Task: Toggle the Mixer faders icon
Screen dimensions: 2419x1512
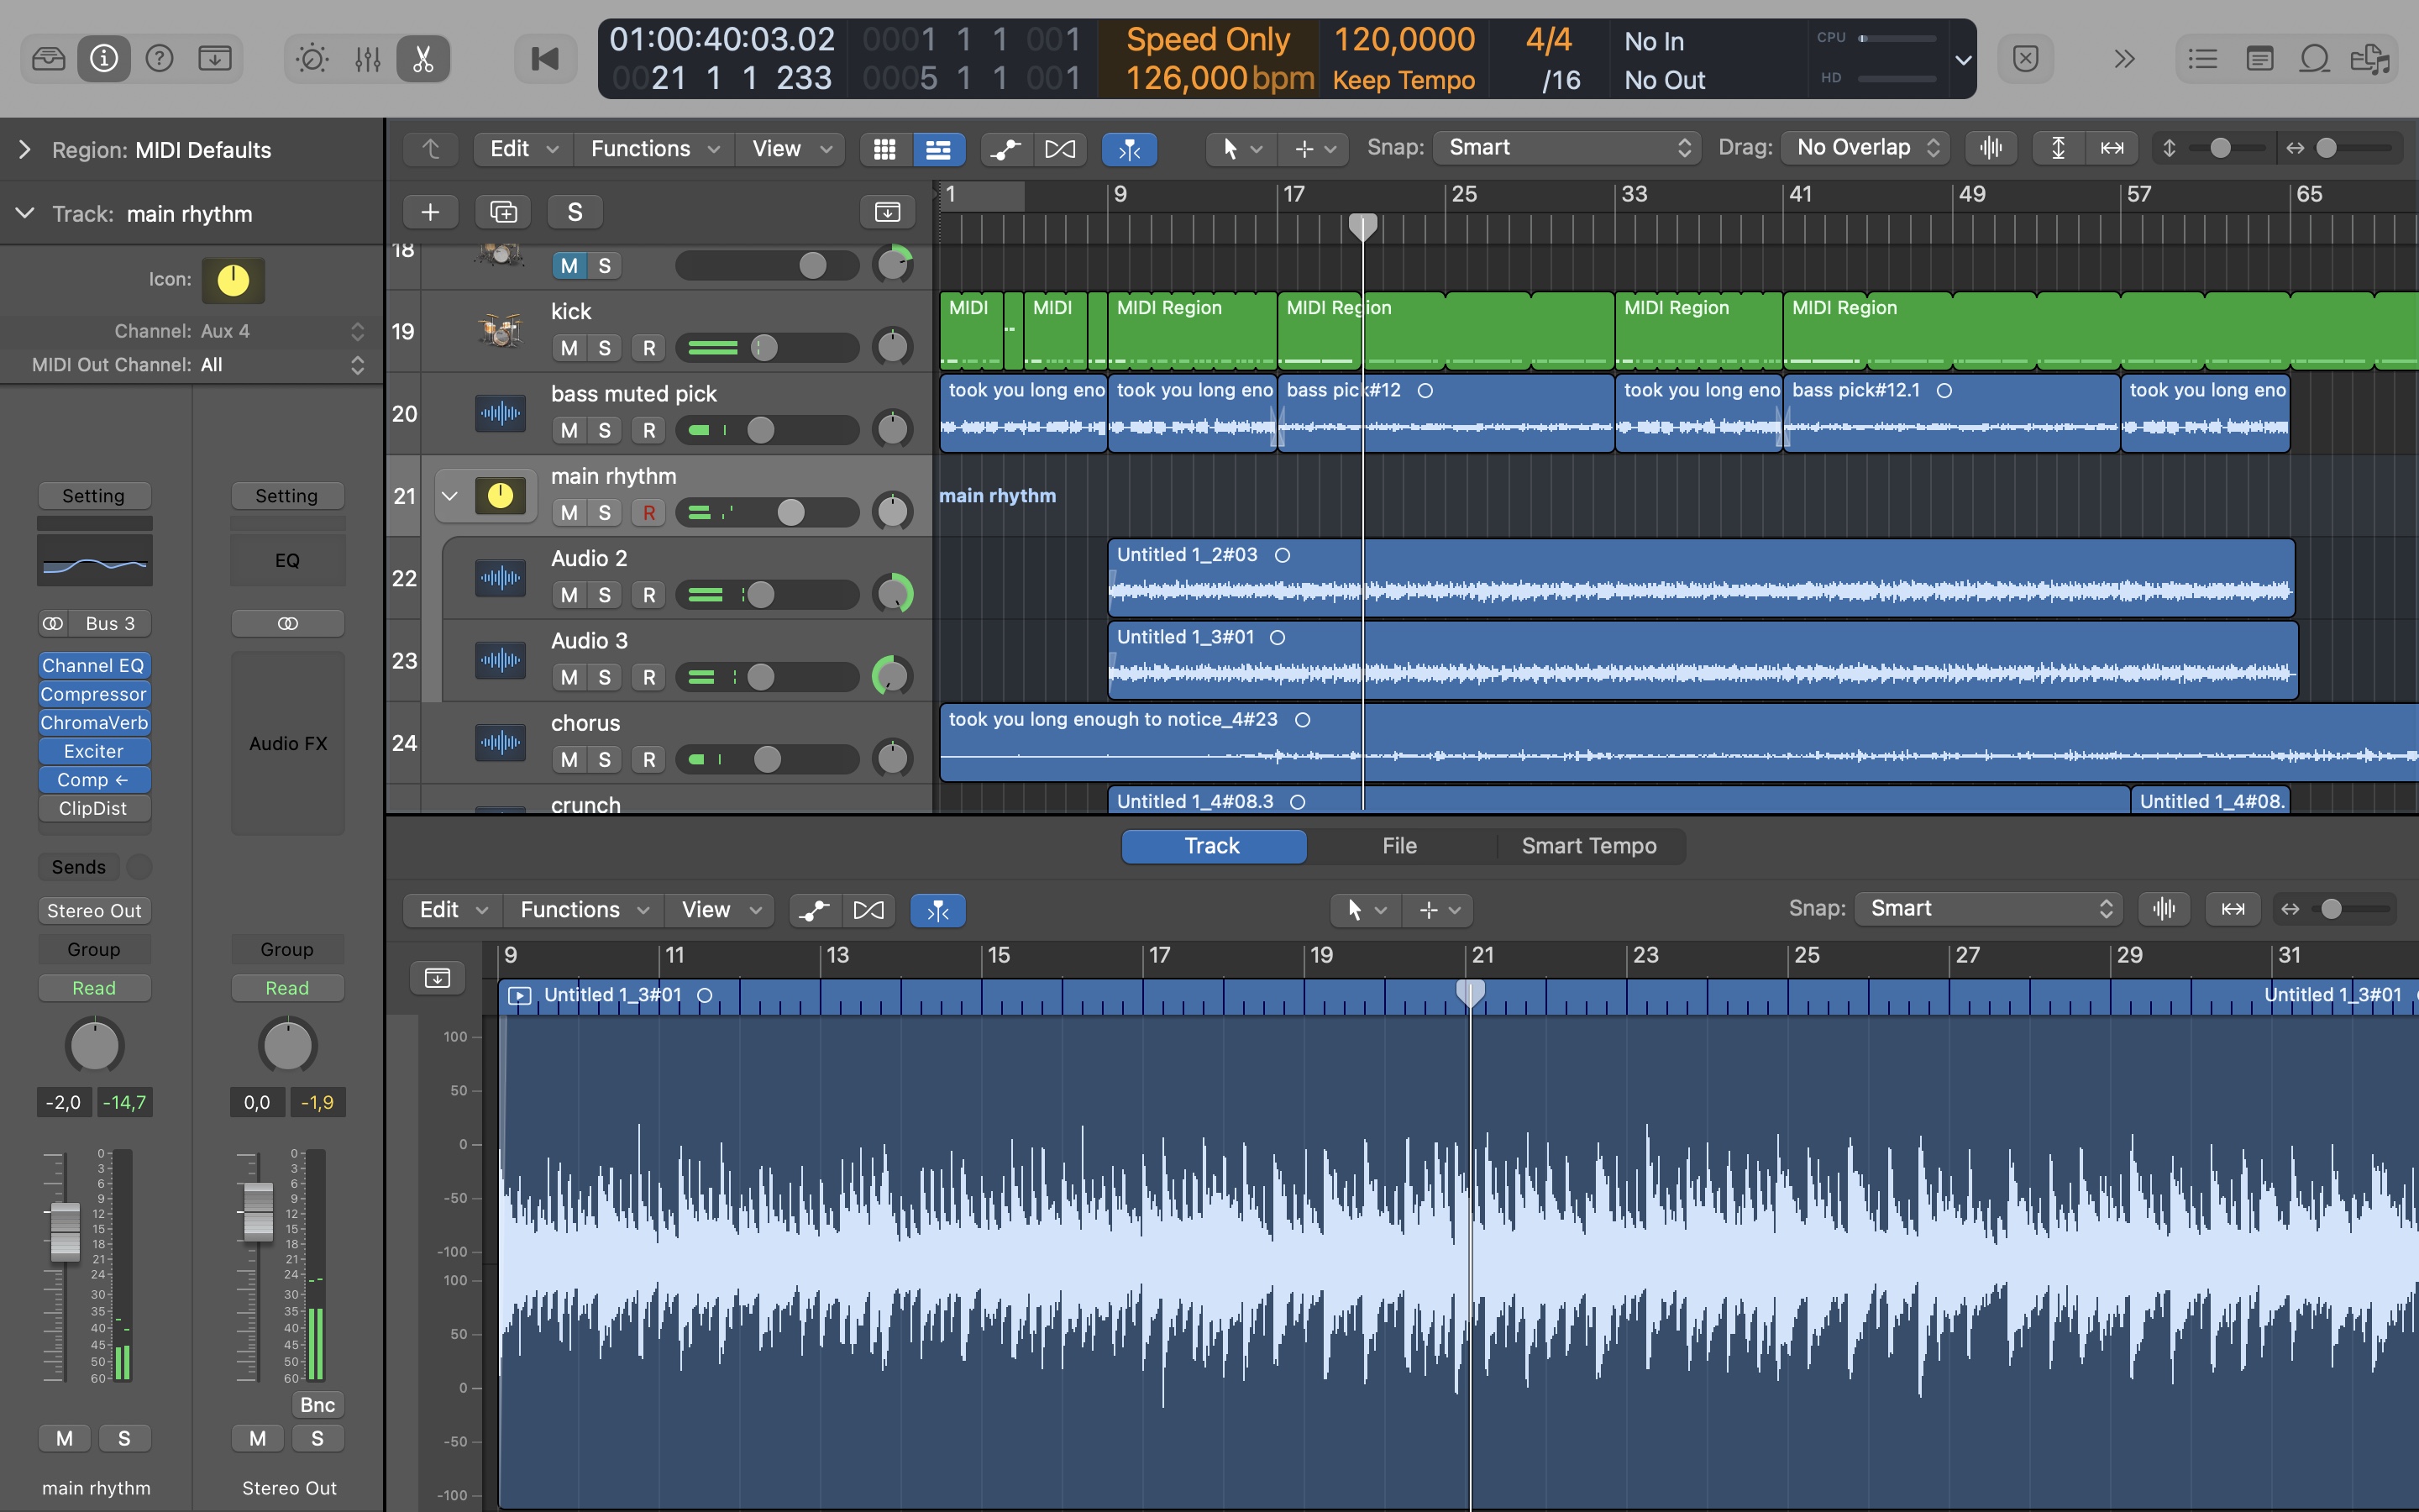Action: point(368,59)
